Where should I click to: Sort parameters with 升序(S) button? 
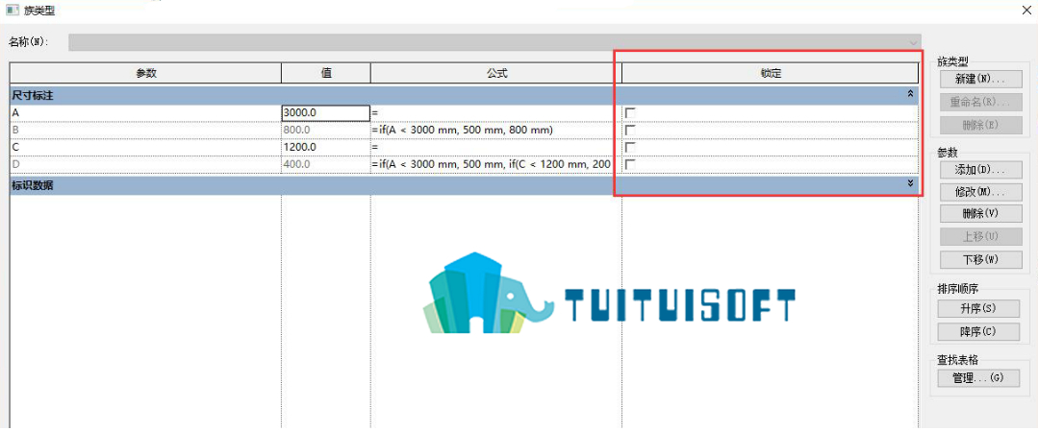977,308
